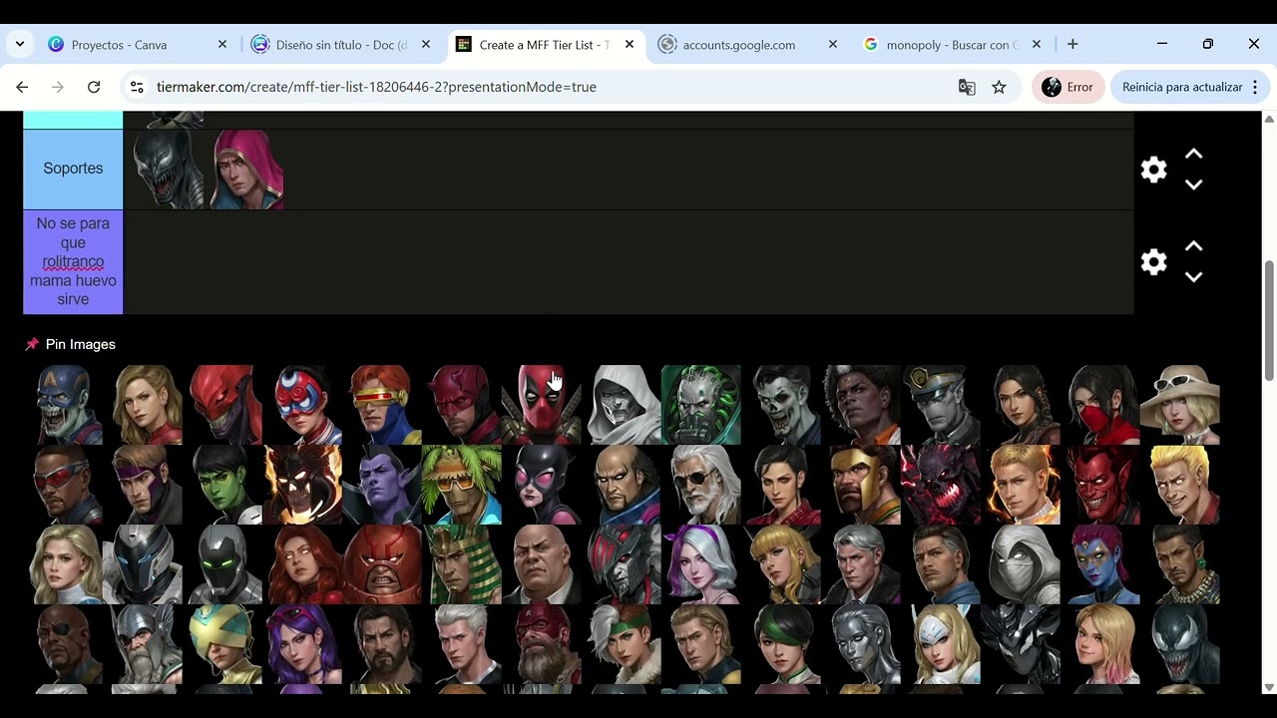Select the Moon Knight white hood portrait

click(x=1023, y=565)
